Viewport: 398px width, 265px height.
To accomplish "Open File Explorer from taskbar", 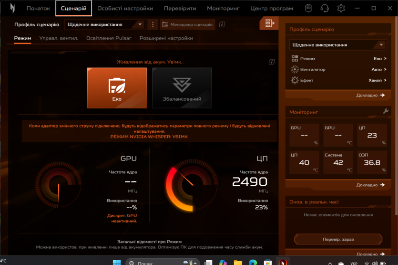I will click(238, 263).
